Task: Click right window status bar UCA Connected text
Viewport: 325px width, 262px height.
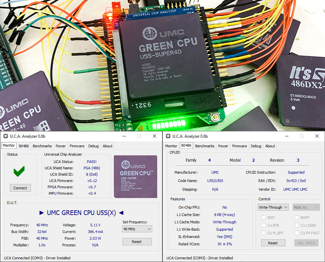Action: (x=199, y=258)
